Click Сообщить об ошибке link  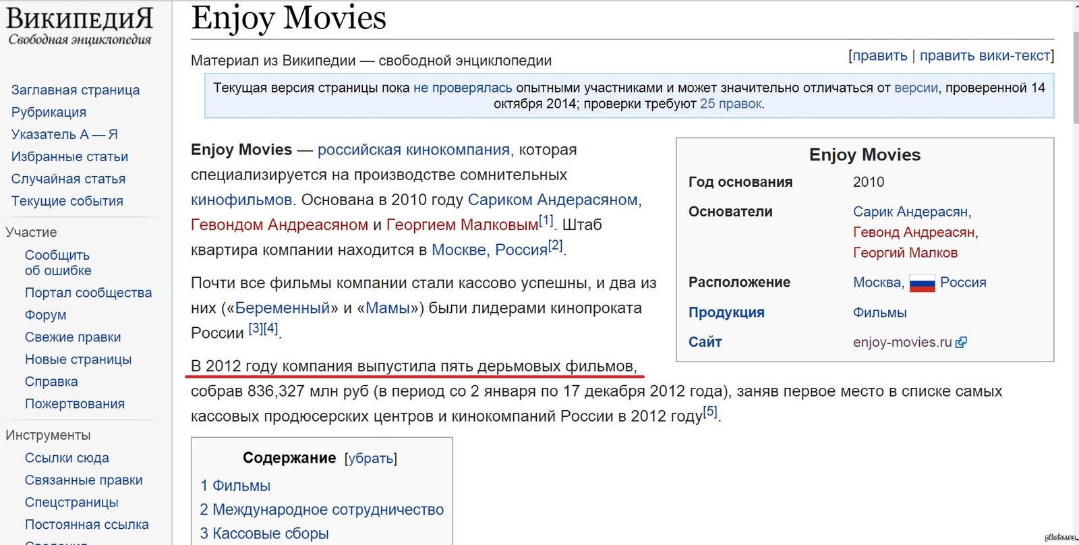58,262
